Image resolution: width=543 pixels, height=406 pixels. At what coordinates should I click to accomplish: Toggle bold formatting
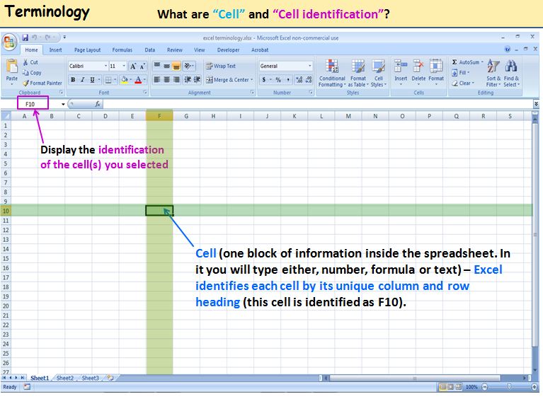point(72,80)
